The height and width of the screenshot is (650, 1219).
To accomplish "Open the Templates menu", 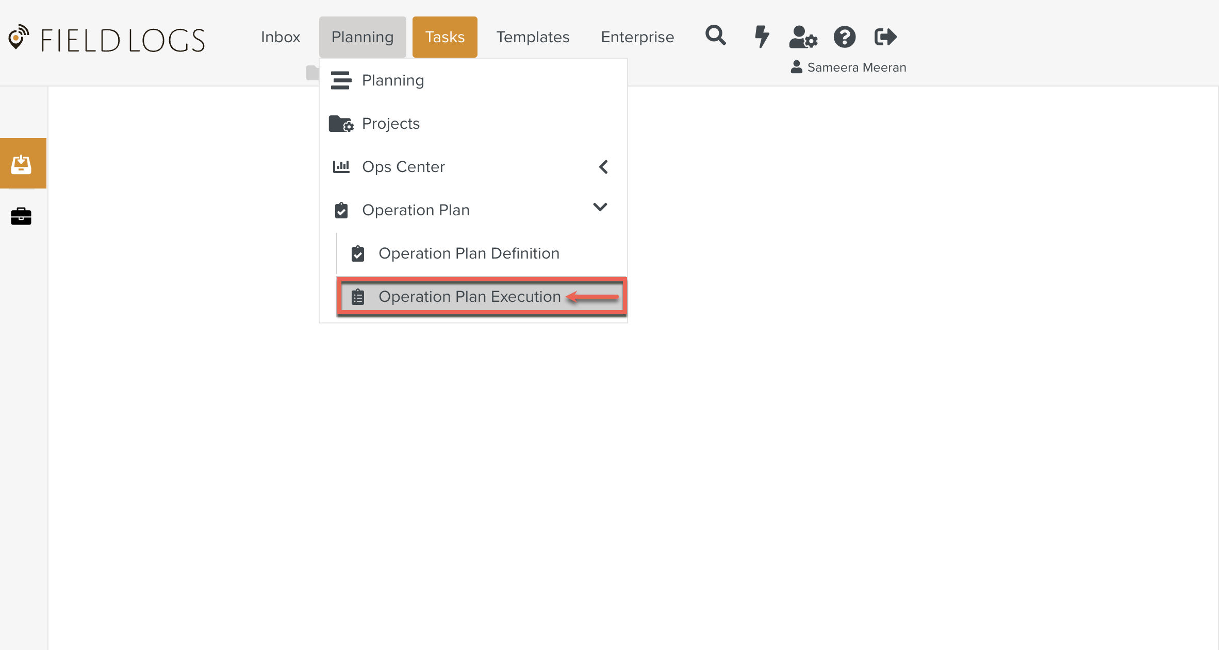I will [x=533, y=37].
